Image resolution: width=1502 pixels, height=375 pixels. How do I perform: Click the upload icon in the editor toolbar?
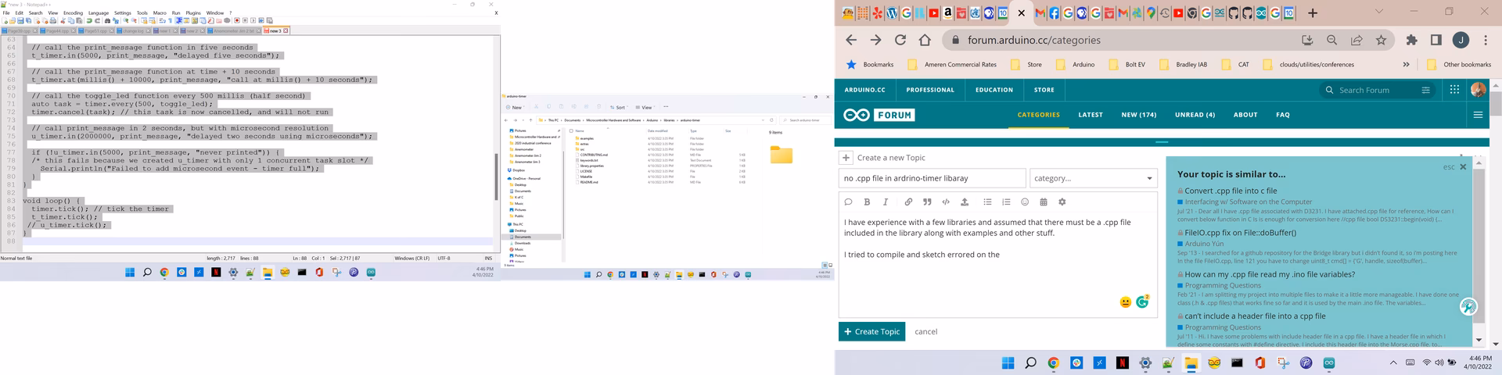click(965, 202)
